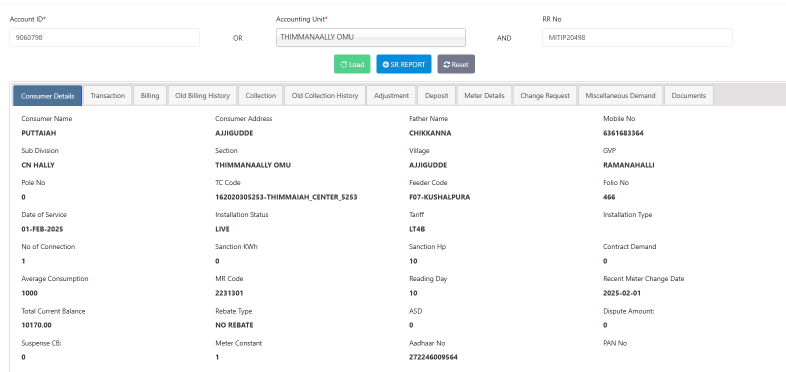Open the Accounting Unit dropdown
The image size is (786, 372).
click(370, 37)
